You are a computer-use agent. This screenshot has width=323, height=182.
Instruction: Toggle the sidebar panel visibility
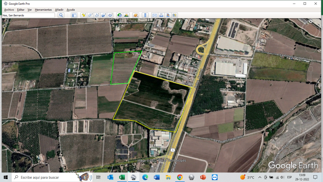(74, 15)
